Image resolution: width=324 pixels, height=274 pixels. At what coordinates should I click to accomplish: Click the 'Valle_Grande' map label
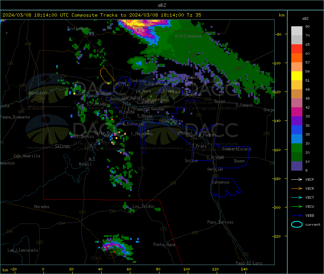107,132
